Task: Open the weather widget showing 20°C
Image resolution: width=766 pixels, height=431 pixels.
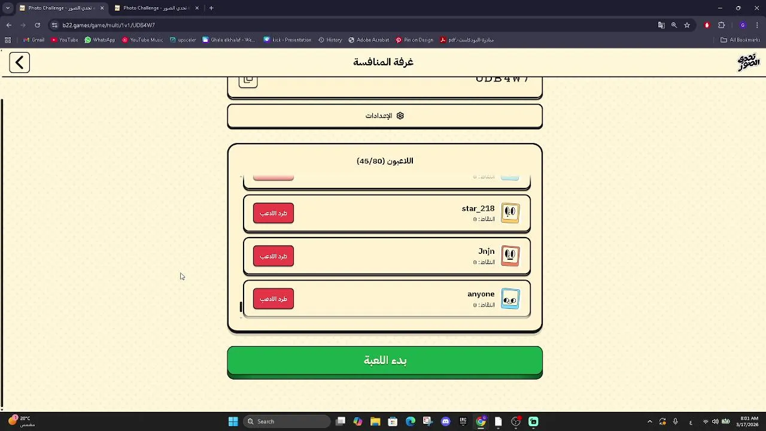Action: [22, 421]
